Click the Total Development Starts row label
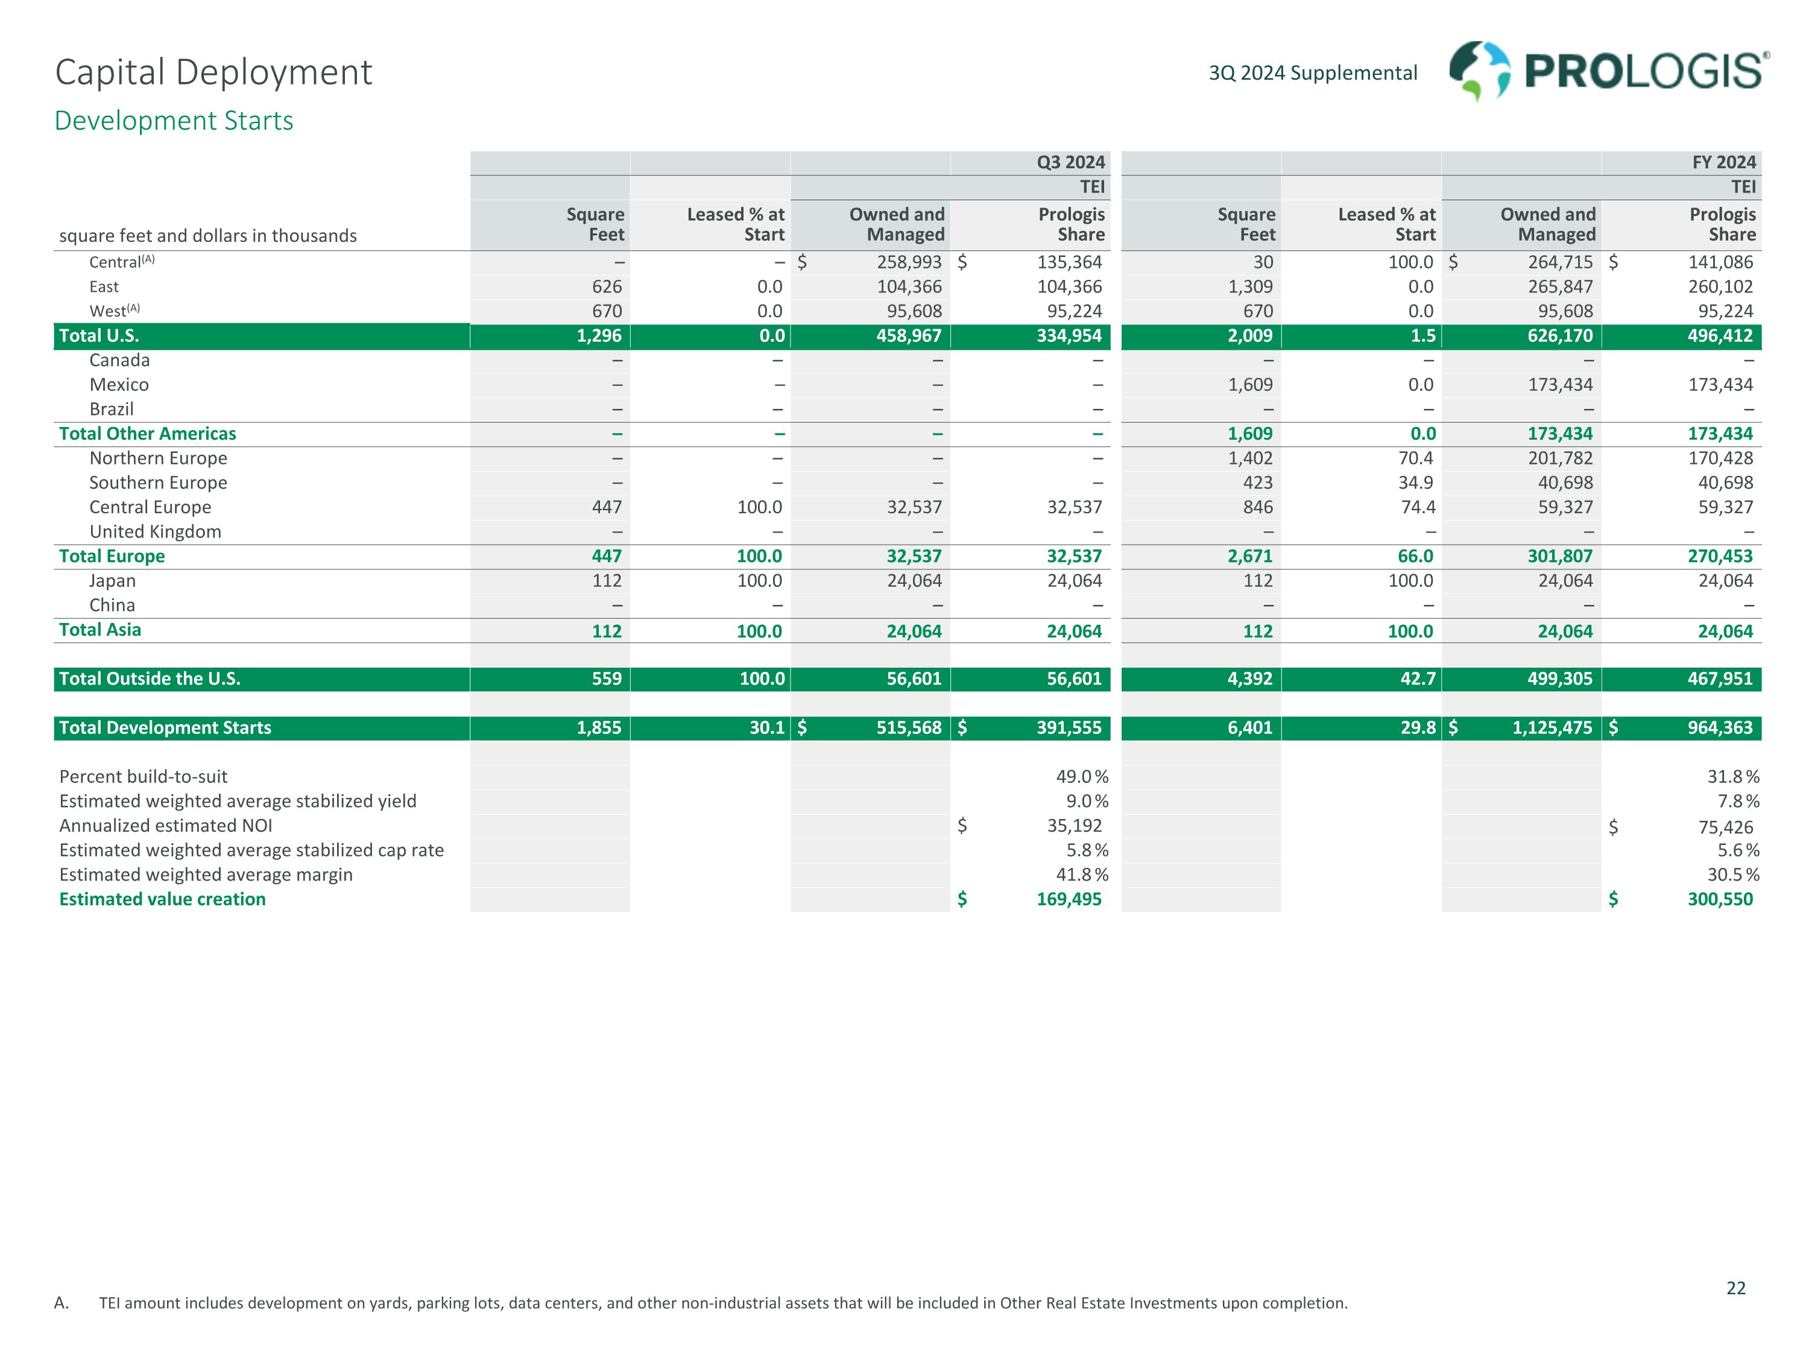Screen dimensions: 1809x1357 click(x=165, y=728)
